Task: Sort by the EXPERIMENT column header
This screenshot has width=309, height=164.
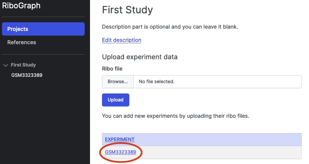Action: pyautogui.click(x=120, y=139)
